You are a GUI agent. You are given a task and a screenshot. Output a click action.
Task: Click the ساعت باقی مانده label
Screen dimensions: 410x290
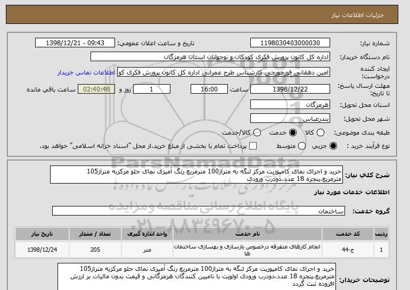pos(51,89)
